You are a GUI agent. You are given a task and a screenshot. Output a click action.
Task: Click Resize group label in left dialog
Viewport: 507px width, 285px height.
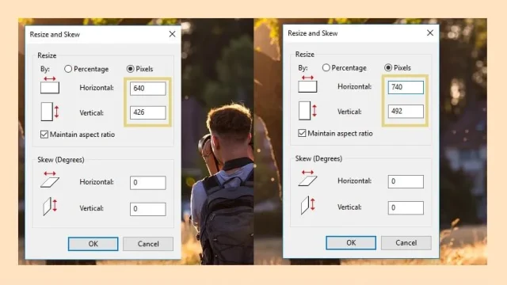(47, 55)
